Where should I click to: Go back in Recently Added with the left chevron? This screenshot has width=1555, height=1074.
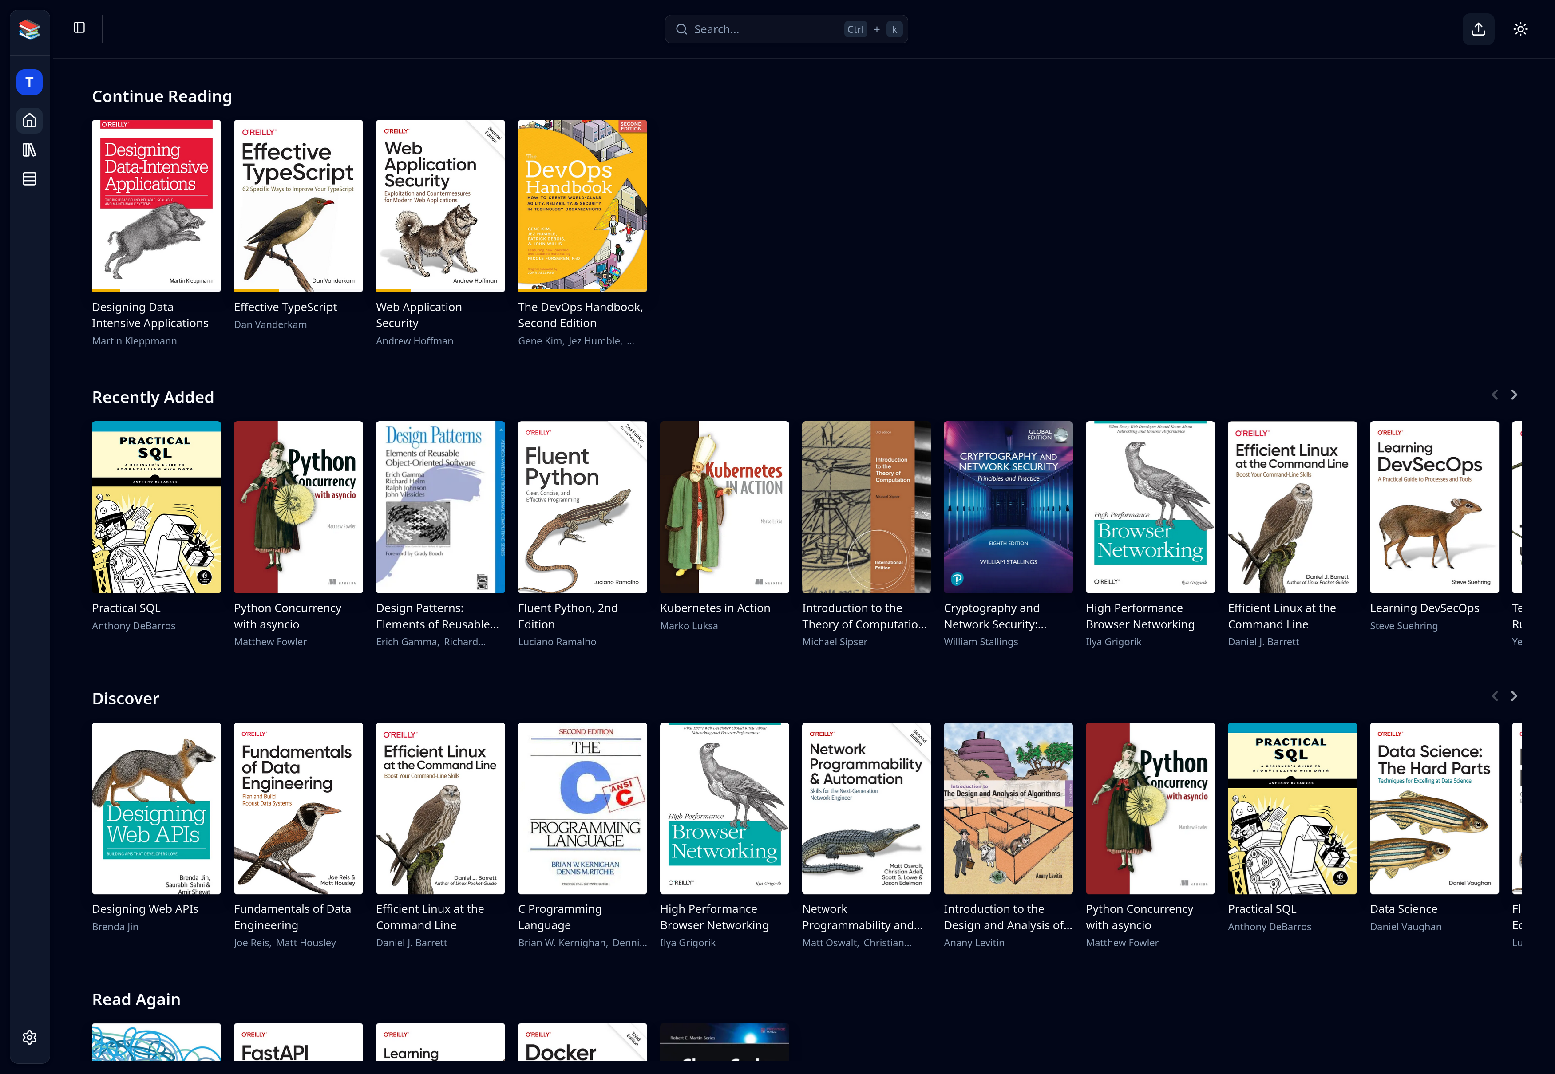(x=1495, y=395)
